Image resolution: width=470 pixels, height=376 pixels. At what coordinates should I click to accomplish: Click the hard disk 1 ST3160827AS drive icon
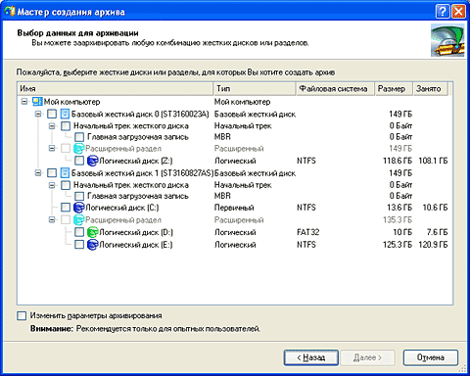tap(66, 173)
